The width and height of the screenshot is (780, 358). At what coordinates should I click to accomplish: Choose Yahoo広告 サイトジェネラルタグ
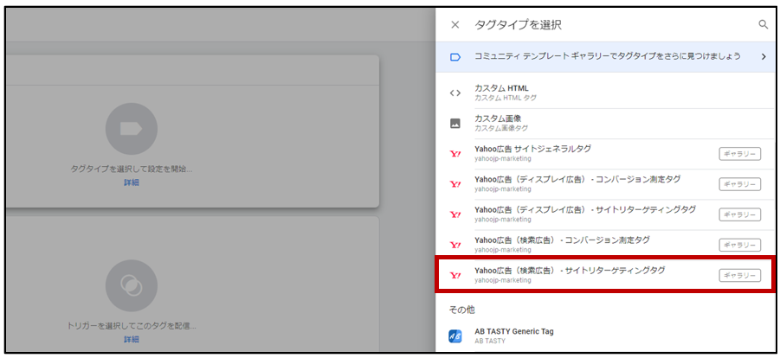pos(605,154)
